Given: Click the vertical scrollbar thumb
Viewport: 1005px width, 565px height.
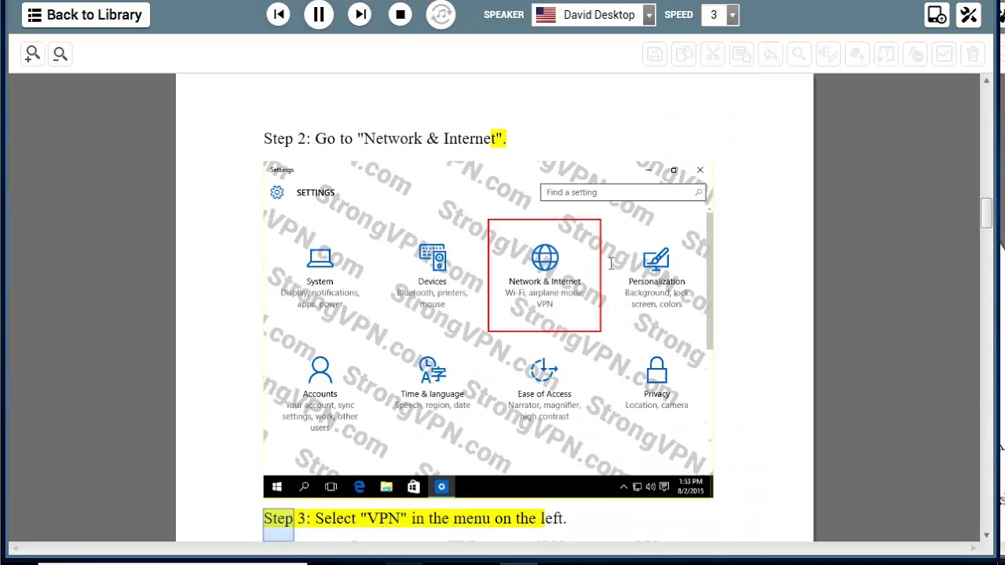Looking at the screenshot, I should point(986,213).
